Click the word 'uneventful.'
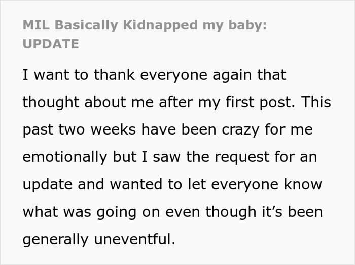Screen dimensions: 355x265 click(135, 239)
